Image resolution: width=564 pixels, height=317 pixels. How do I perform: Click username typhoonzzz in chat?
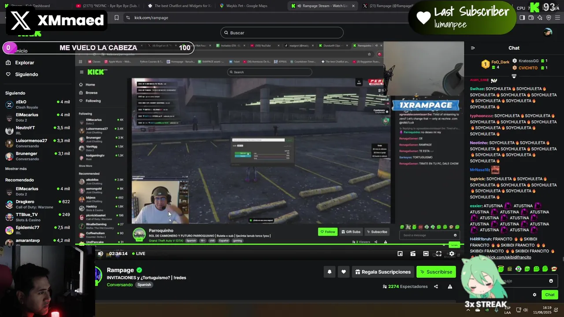481,116
